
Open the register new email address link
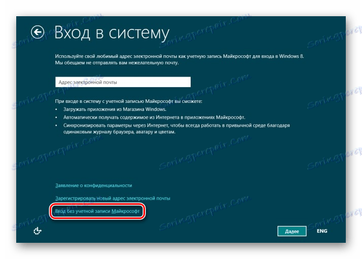[113, 198]
